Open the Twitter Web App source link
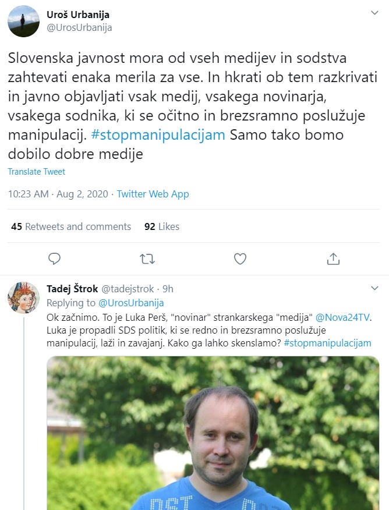The width and height of the screenshot is (389, 510). pos(153,194)
